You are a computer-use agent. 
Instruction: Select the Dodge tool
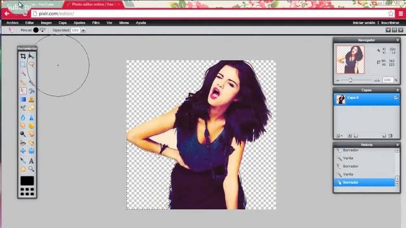[x=23, y=134]
